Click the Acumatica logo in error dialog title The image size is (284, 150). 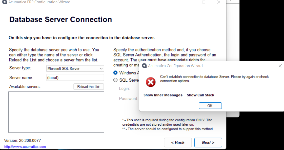[x=144, y=66]
